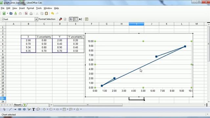Viewport: 210px width, 118px height.
Task: Click the Basic Shapes diamond icon
Action: 44,109
